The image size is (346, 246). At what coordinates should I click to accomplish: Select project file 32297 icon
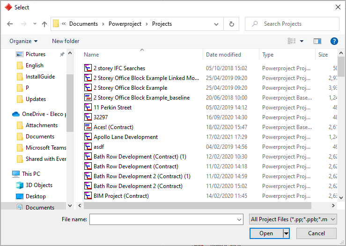pos(88,117)
